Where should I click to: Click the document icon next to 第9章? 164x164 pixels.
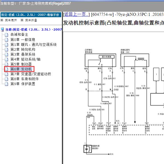(6, 84)
